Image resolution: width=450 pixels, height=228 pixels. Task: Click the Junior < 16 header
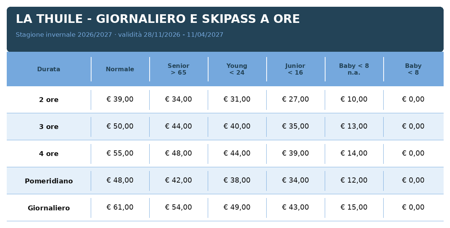click(x=295, y=69)
